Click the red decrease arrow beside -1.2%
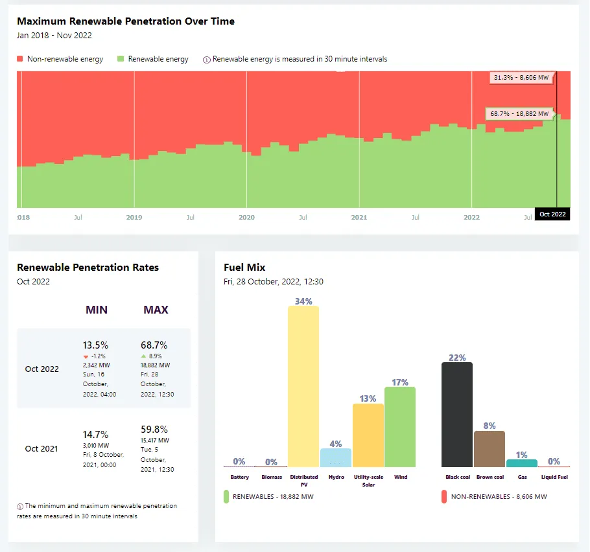Viewport: 590px width, 552px height. 85,356
